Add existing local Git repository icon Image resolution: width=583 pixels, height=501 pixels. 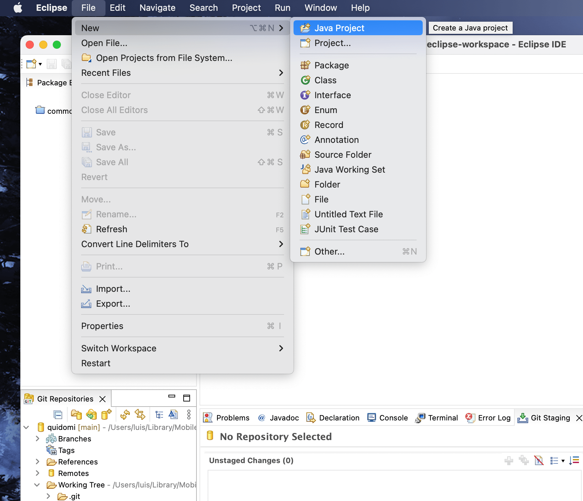(76, 415)
